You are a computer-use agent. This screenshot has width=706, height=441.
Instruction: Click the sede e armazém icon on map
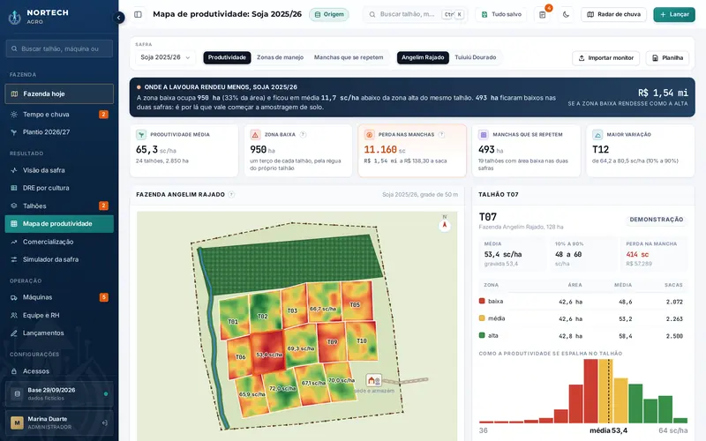pos(373,381)
